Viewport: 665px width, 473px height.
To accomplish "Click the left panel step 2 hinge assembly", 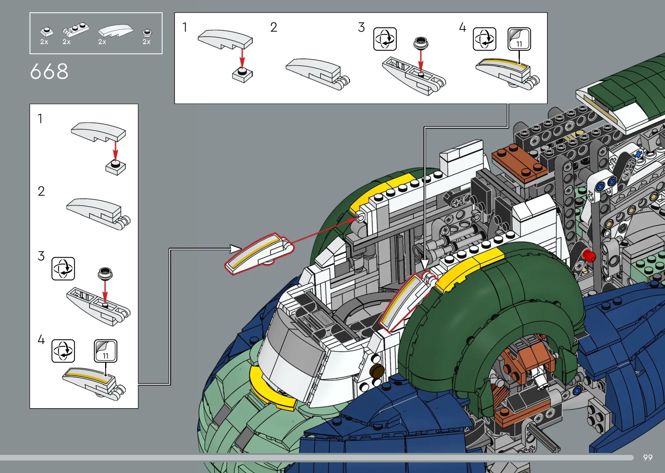I will (x=98, y=214).
